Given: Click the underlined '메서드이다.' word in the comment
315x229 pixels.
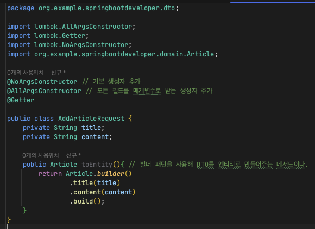Looking at the screenshot, I should pos(292,165).
